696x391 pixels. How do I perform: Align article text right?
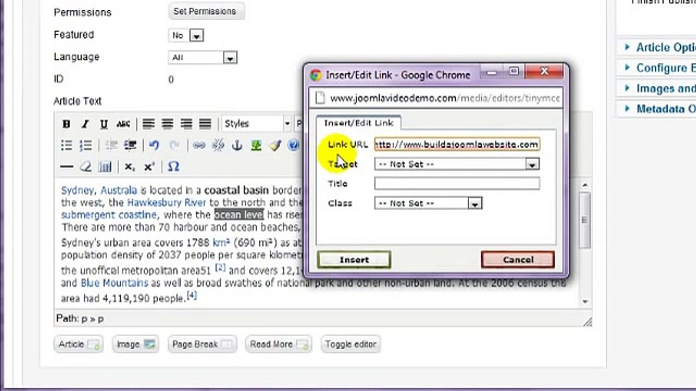coord(187,124)
